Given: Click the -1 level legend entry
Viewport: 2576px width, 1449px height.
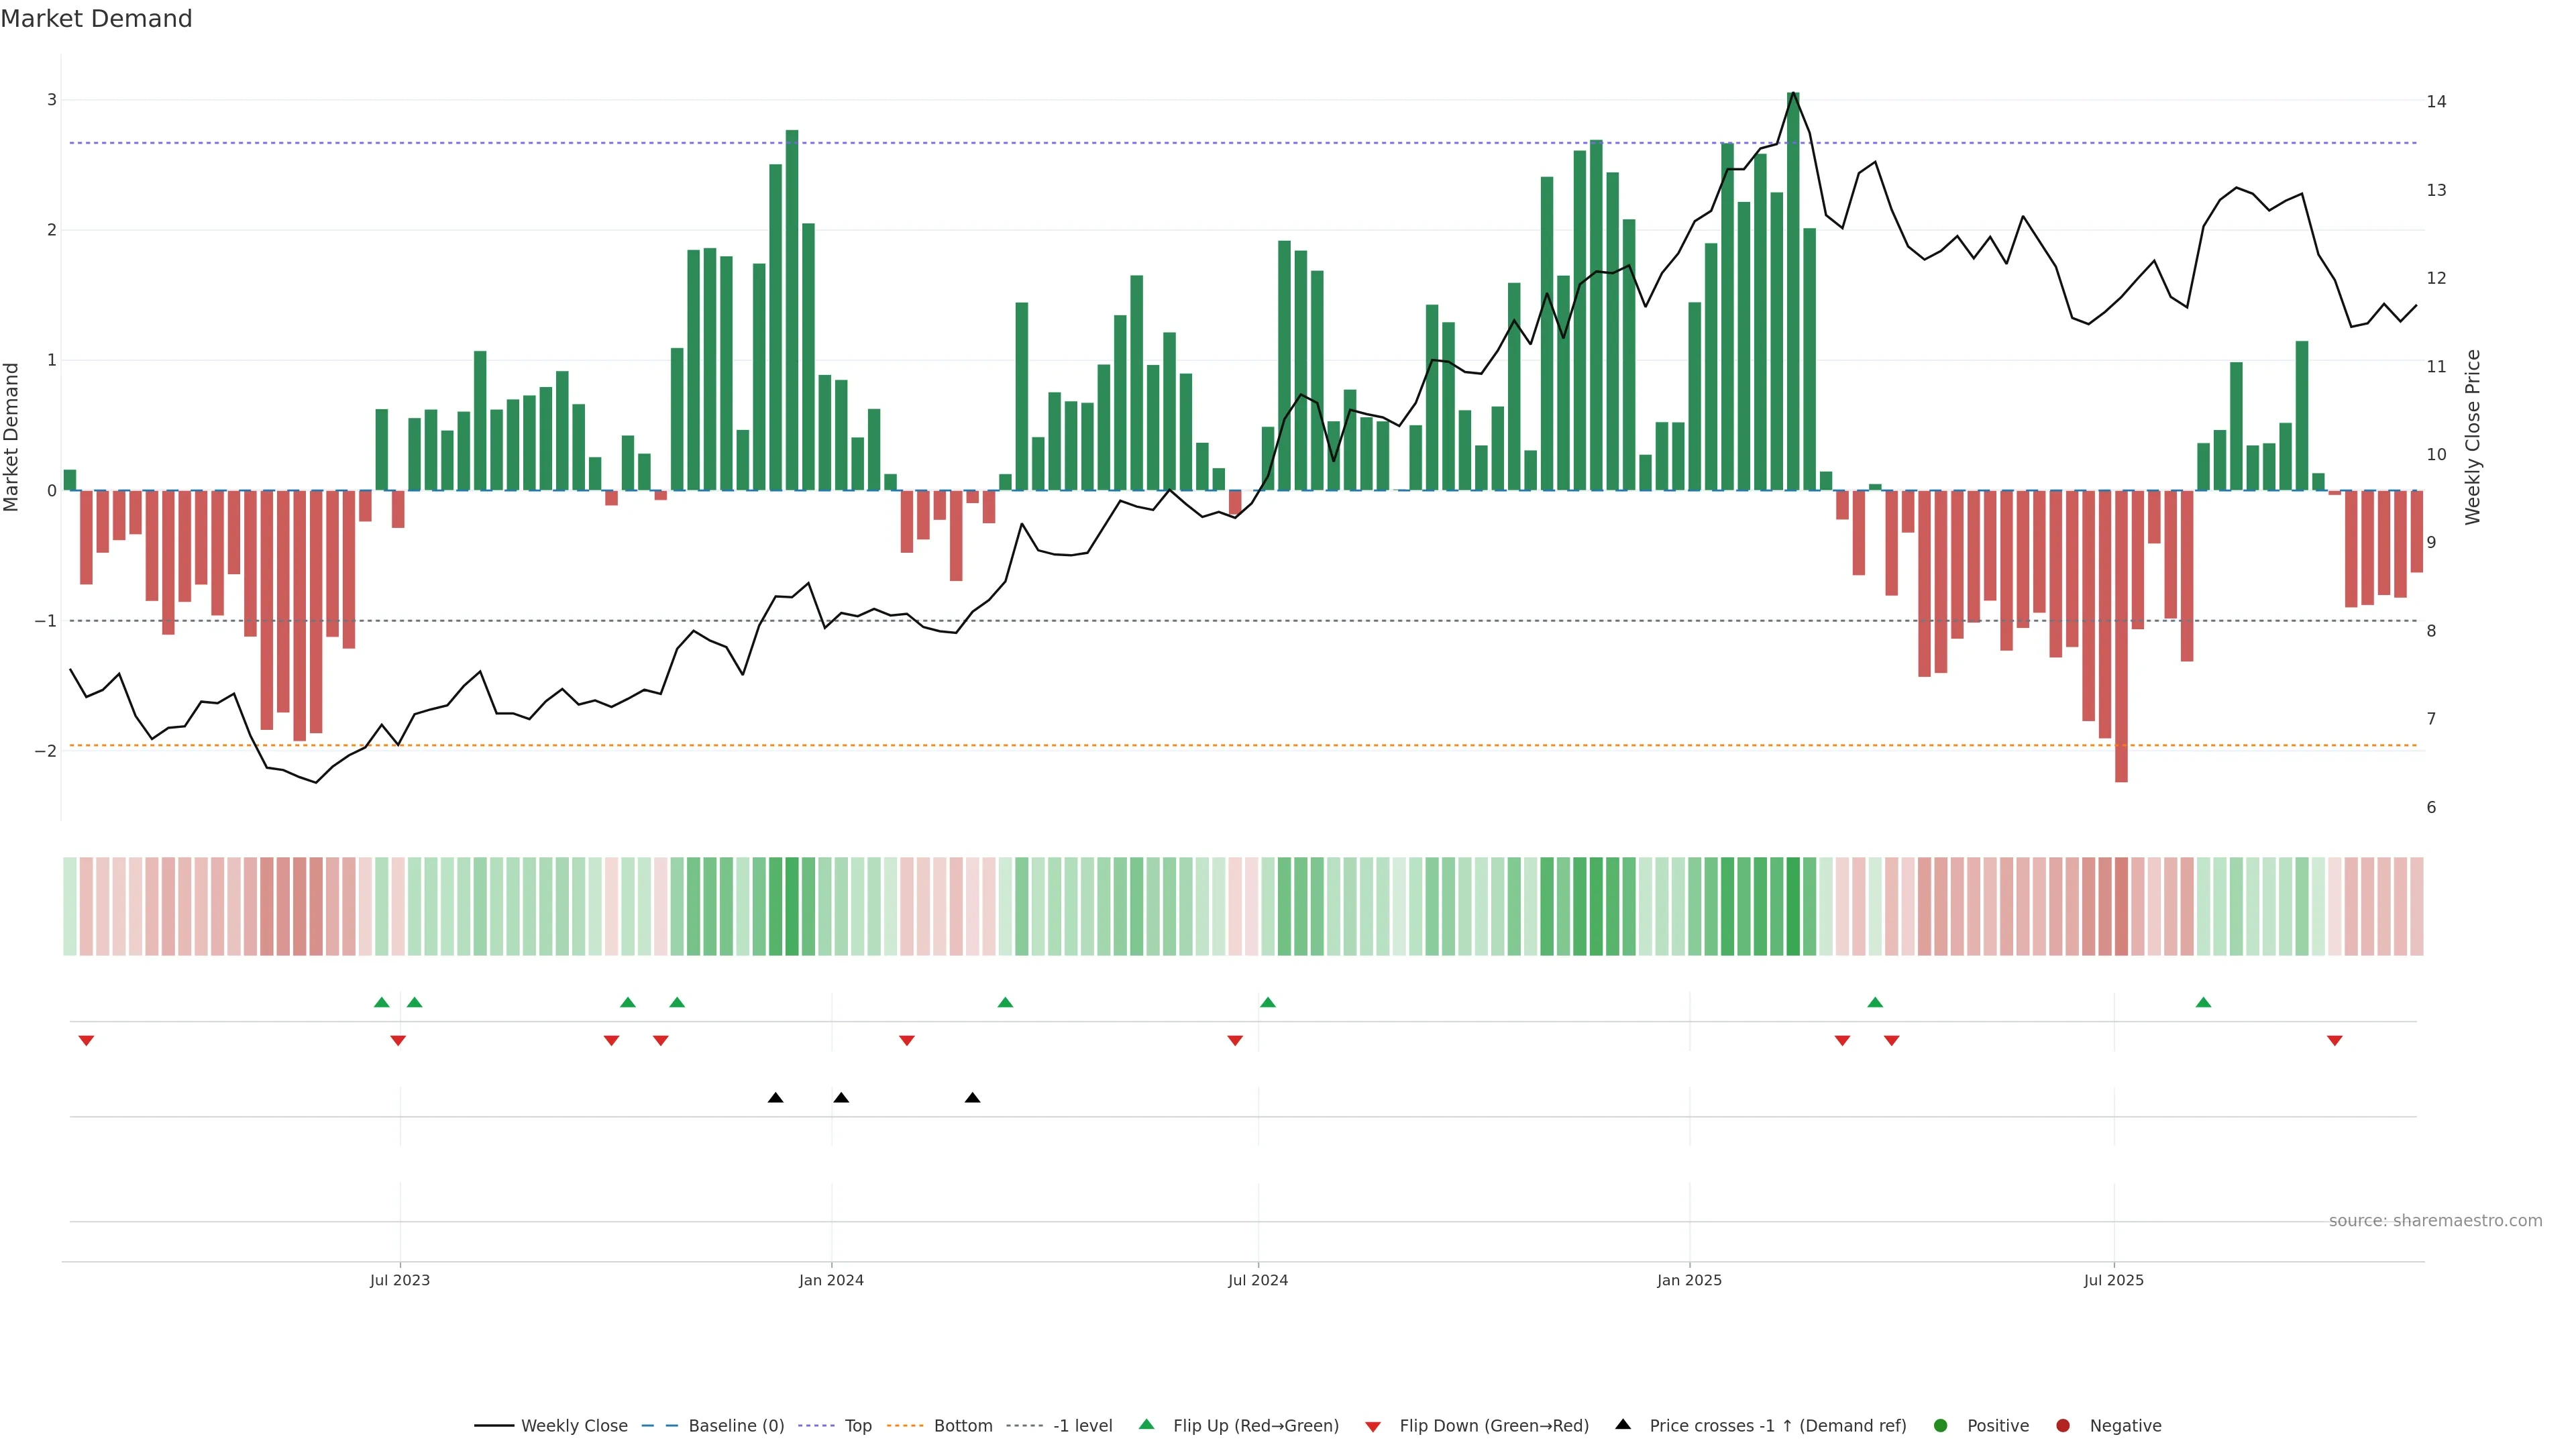Looking at the screenshot, I should click(x=1082, y=1426).
